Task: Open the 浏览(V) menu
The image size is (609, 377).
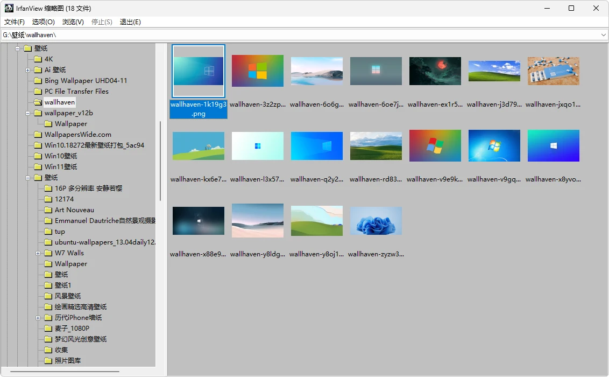Action: coord(73,22)
